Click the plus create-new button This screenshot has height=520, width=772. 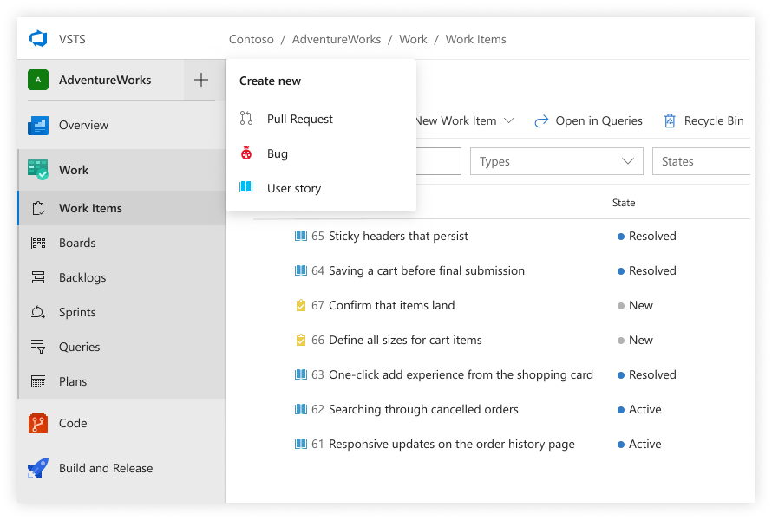tap(201, 80)
